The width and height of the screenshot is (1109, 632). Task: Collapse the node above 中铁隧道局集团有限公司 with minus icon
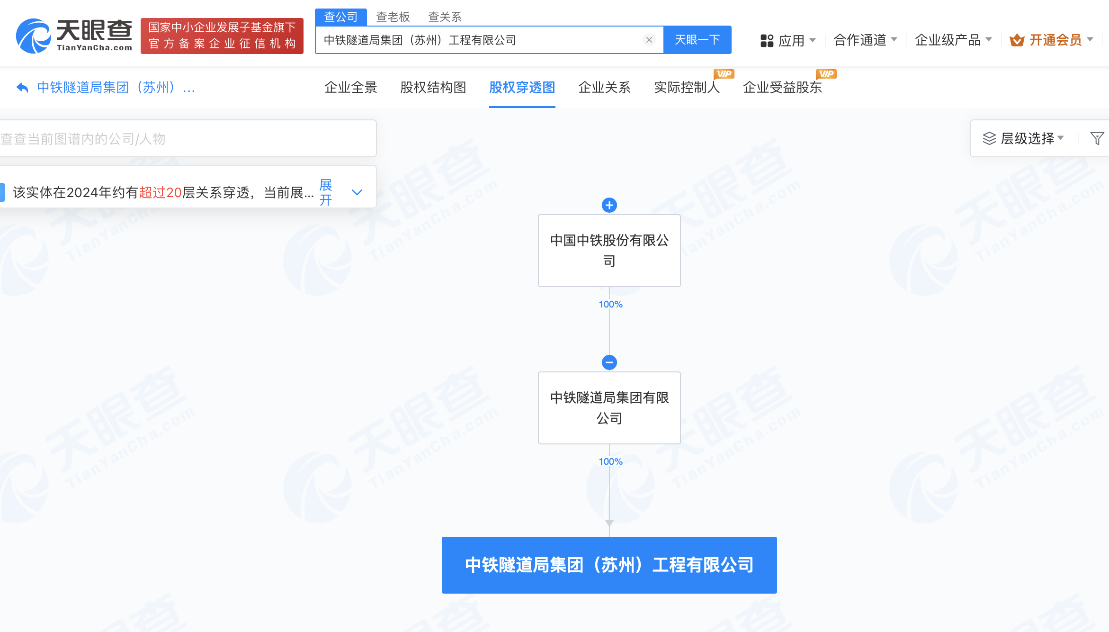tap(609, 362)
